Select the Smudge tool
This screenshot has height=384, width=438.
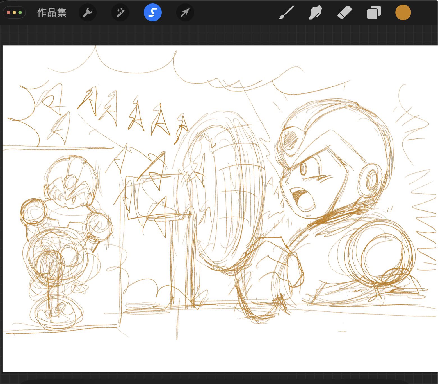(x=316, y=13)
